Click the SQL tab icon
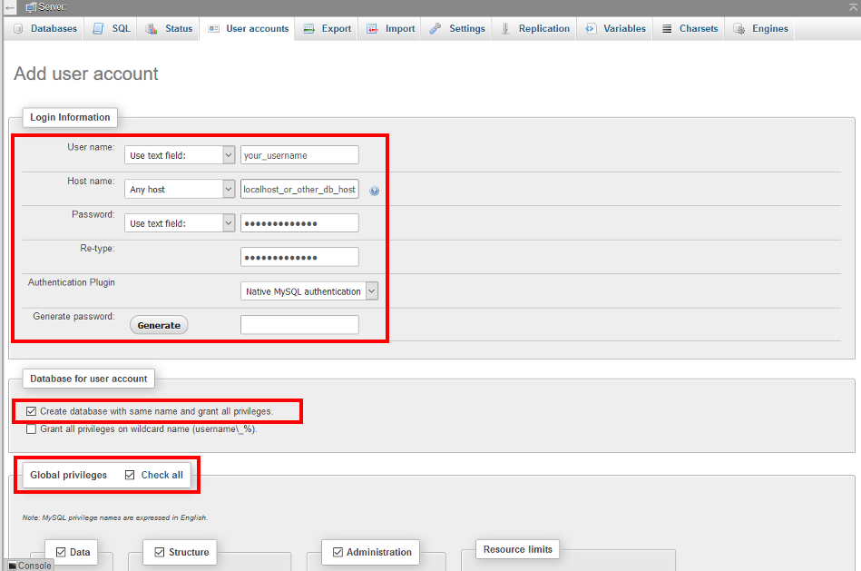 coord(99,29)
